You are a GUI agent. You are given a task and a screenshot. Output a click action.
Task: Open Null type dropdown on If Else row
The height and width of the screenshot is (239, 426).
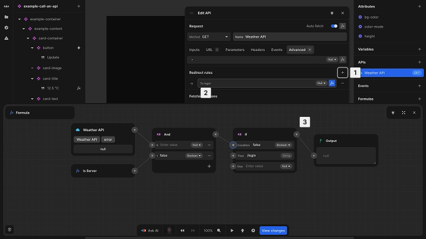[286, 166]
